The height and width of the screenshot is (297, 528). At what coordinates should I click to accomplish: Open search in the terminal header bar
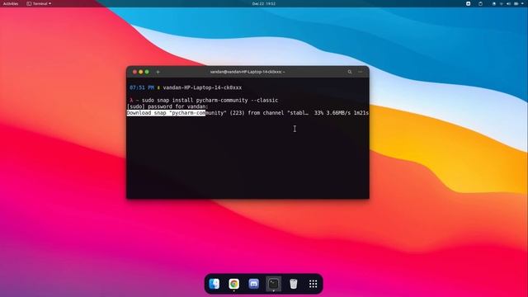(x=350, y=72)
